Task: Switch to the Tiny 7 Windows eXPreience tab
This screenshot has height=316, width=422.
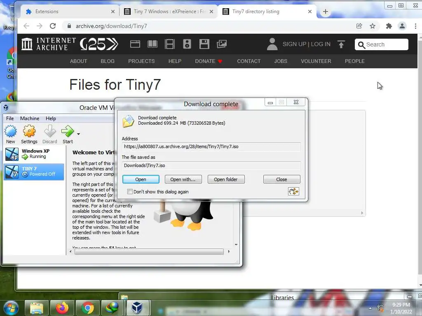Action: (x=169, y=12)
